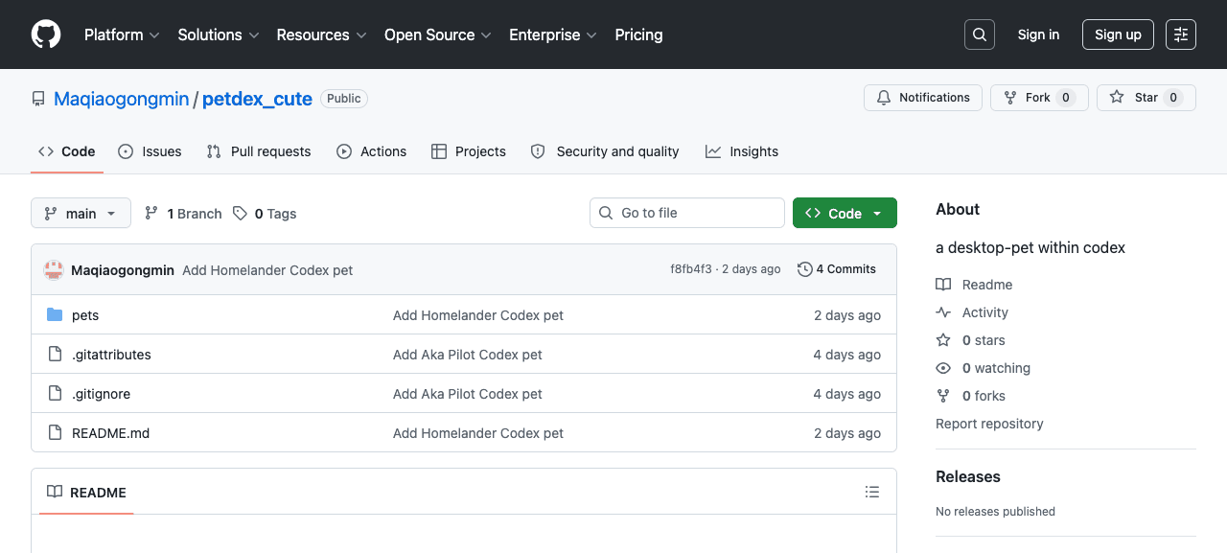Expand the Open Source menu
The height and width of the screenshot is (553, 1227).
[x=438, y=35]
